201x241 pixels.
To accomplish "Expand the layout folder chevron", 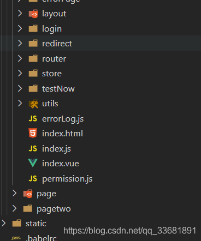I will [20, 13].
